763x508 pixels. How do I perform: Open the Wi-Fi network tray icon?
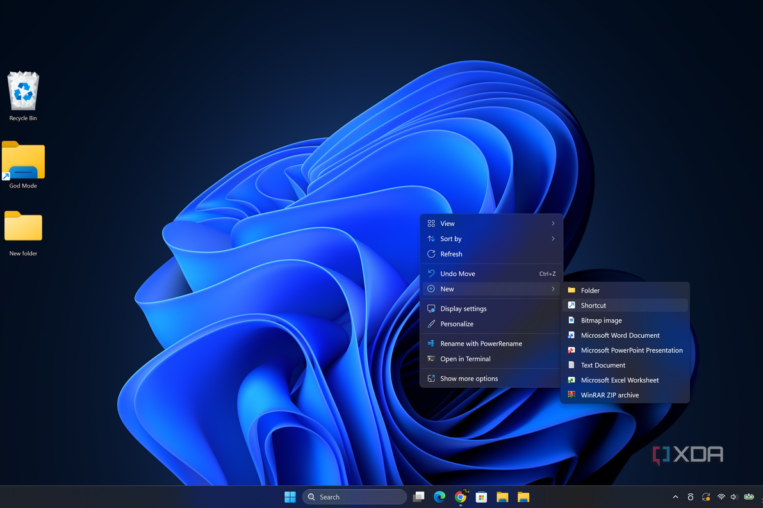(721, 497)
